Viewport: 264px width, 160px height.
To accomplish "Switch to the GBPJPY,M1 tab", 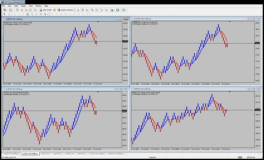I will (70, 154).
